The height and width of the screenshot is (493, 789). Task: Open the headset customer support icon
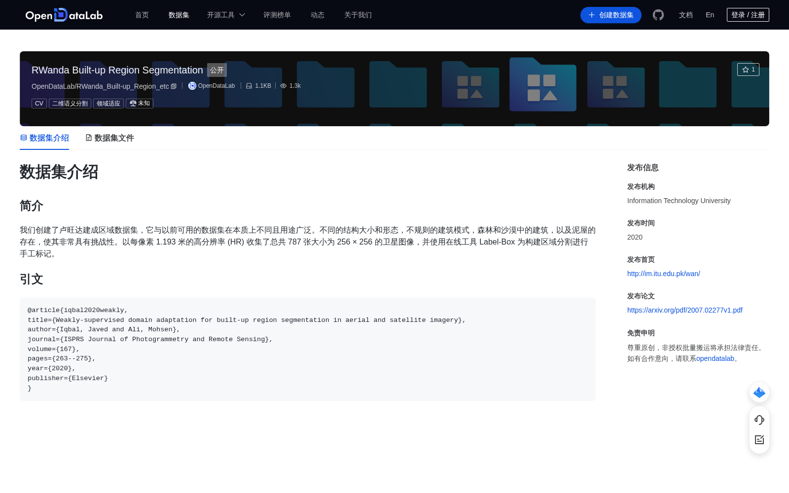(759, 420)
